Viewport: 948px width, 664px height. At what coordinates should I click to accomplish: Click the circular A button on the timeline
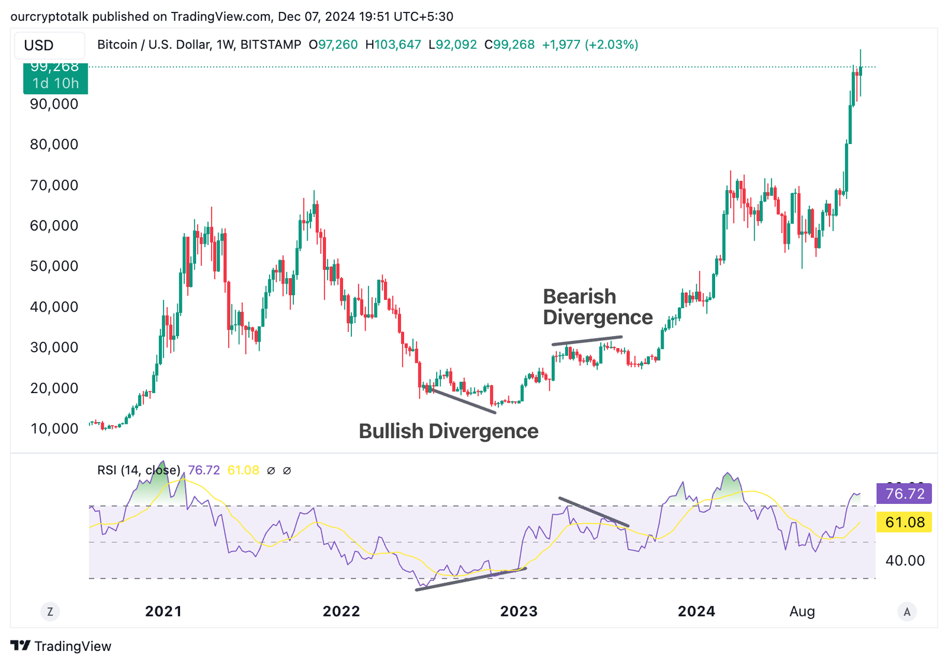point(907,611)
